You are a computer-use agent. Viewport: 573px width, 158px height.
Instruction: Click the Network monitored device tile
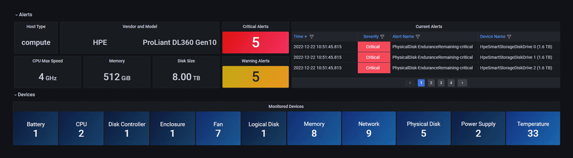pos(369,128)
